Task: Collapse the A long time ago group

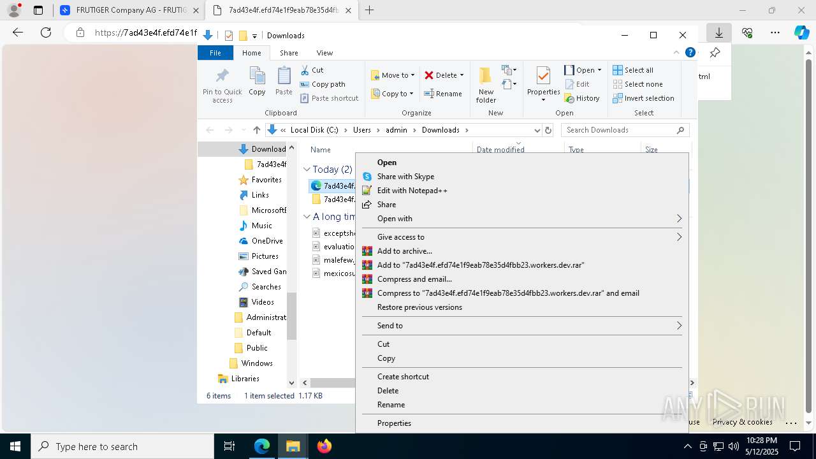Action: point(307,217)
